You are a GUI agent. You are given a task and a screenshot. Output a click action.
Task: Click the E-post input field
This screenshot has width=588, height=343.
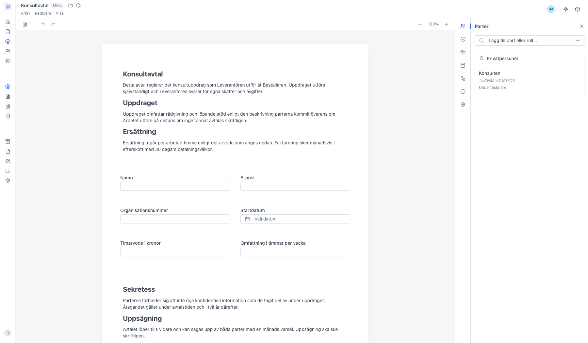295,186
